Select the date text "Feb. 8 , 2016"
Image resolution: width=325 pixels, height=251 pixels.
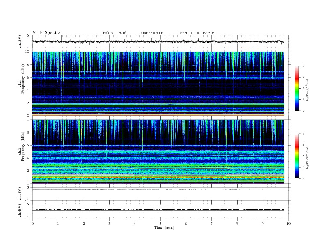pos(114,33)
